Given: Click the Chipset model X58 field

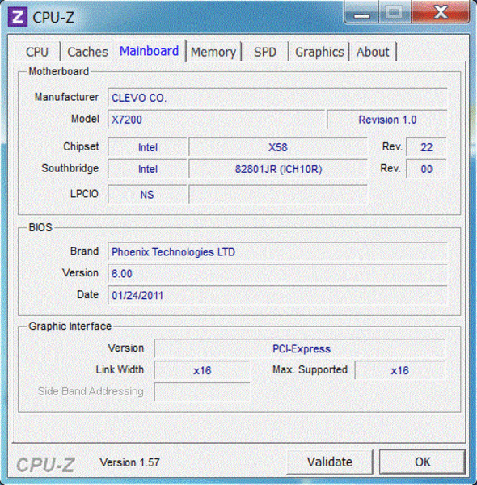Looking at the screenshot, I should (x=278, y=147).
